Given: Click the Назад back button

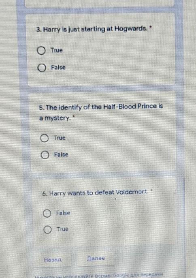Looking at the screenshot, I should (53, 260).
